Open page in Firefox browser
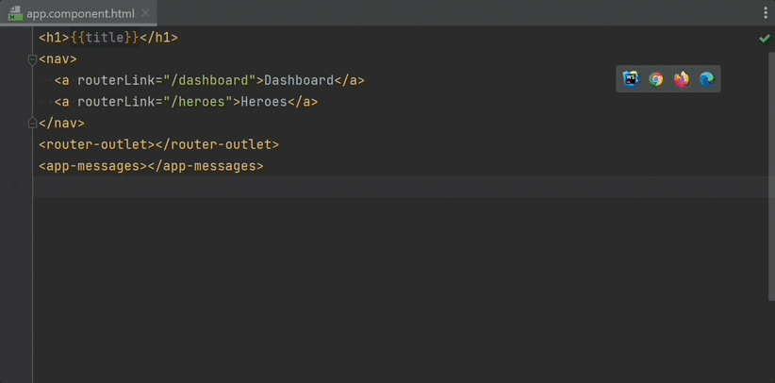 point(682,79)
